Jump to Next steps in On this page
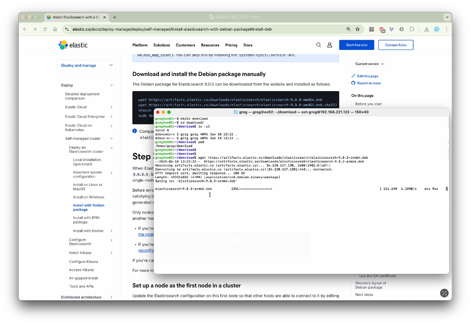Screen dimensions: 471x325 point(364,295)
